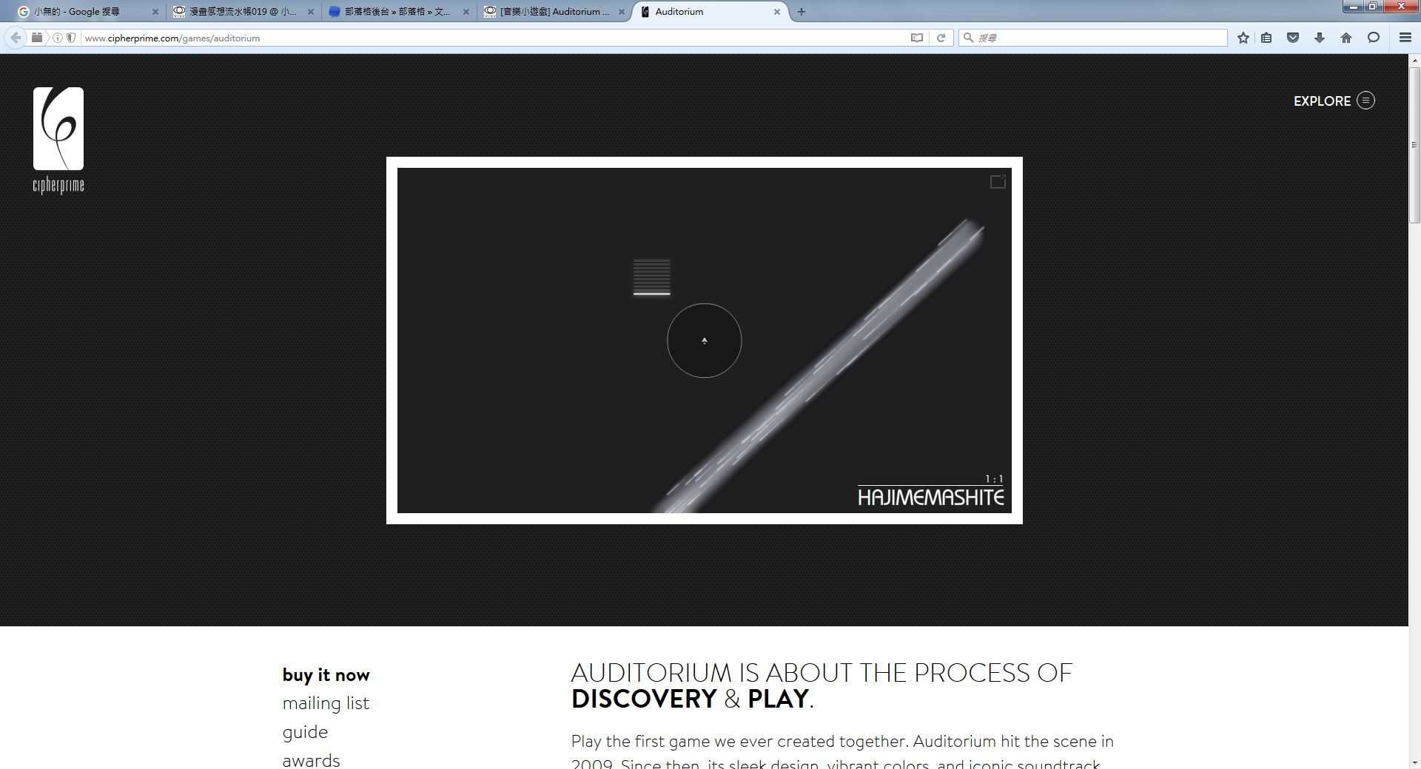
Task: Open the downloads arrow panel
Action: pyautogui.click(x=1320, y=38)
